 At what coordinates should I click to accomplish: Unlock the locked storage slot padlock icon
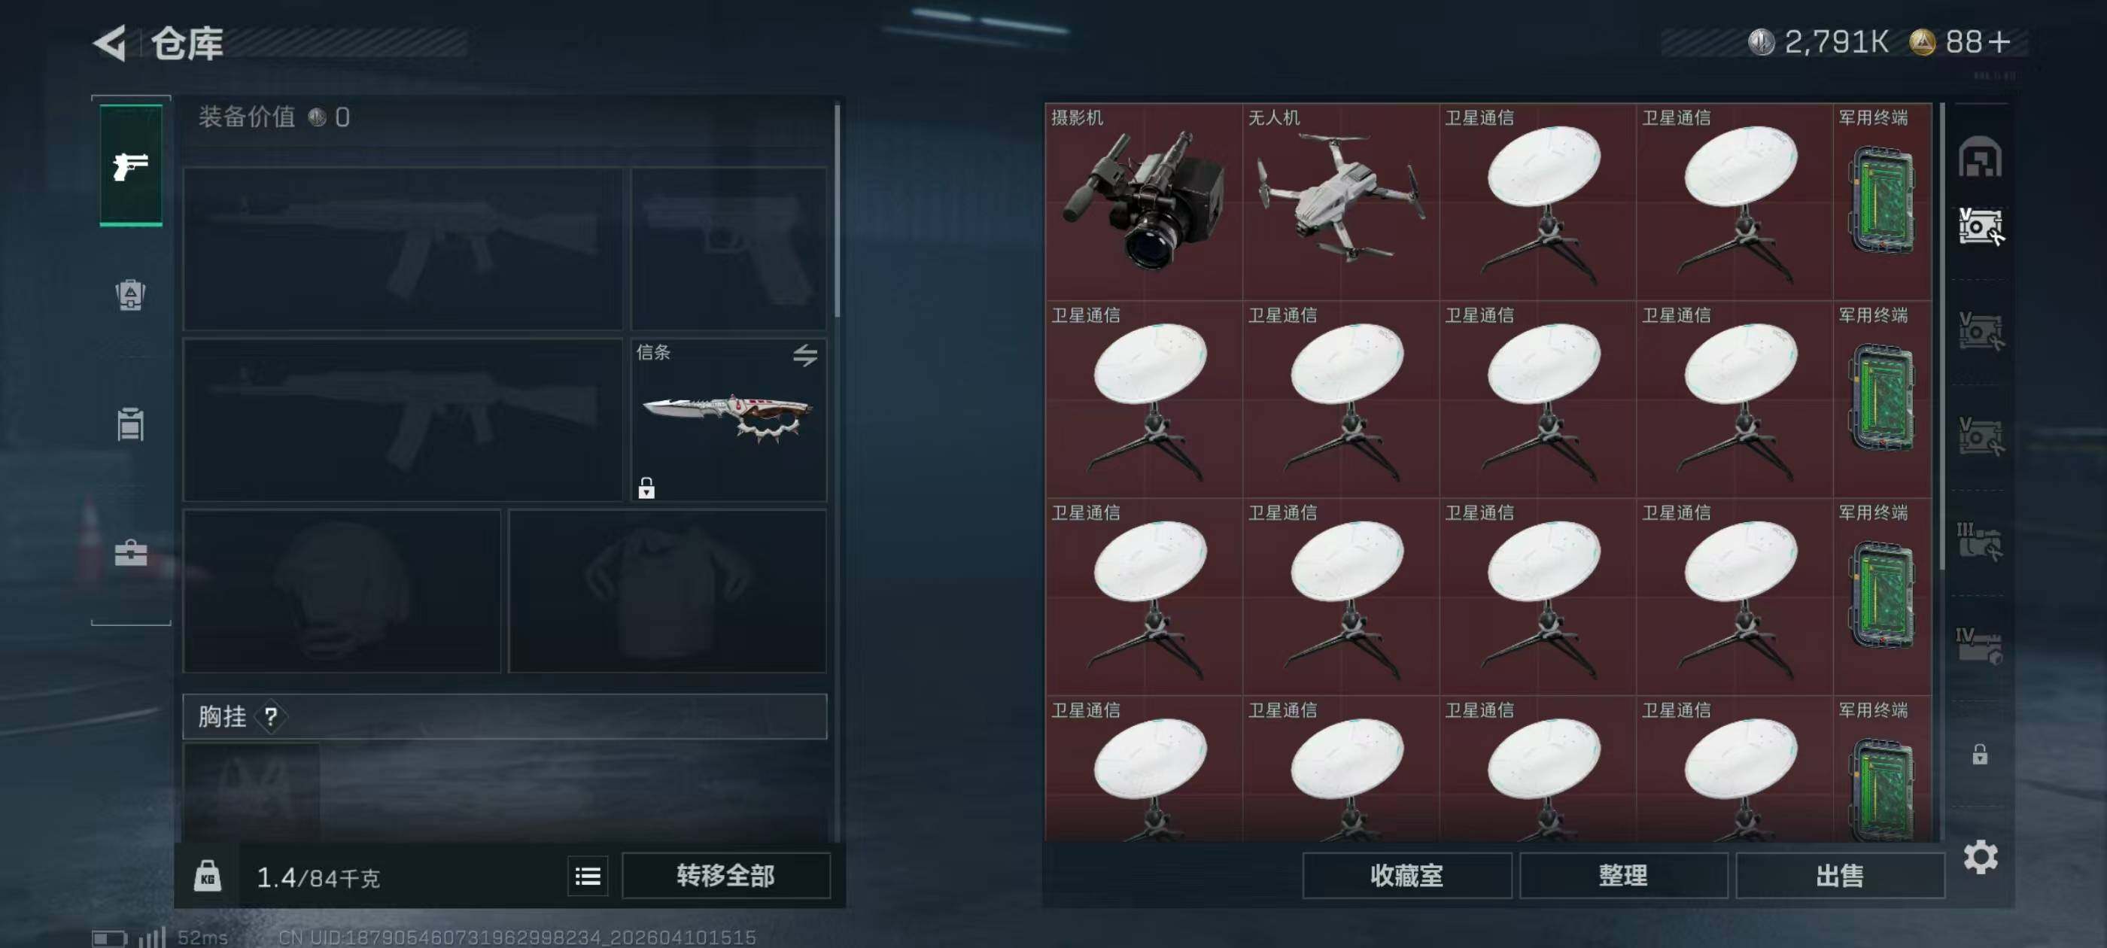pyautogui.click(x=1979, y=753)
